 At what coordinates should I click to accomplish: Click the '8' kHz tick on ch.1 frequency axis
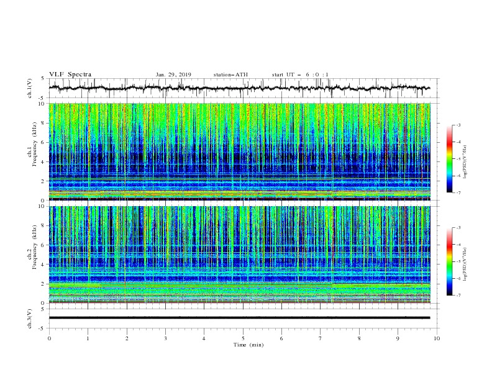pyautogui.click(x=43, y=123)
